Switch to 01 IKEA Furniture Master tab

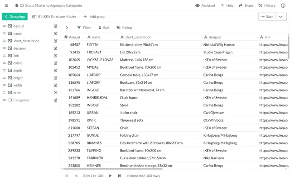tap(54, 17)
